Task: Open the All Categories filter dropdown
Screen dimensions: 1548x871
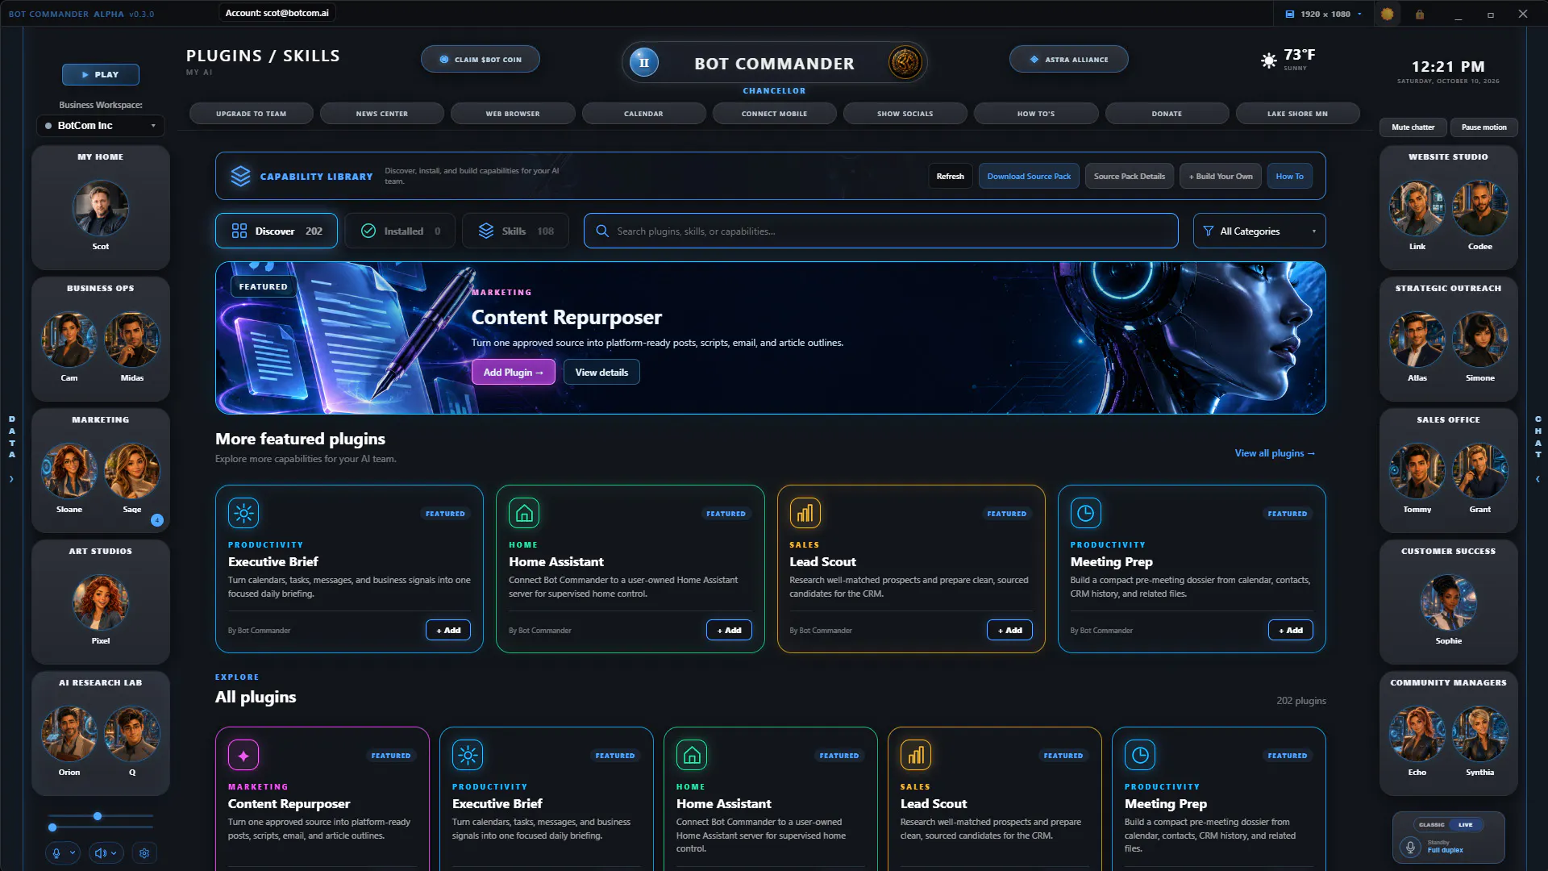Action: point(1259,231)
